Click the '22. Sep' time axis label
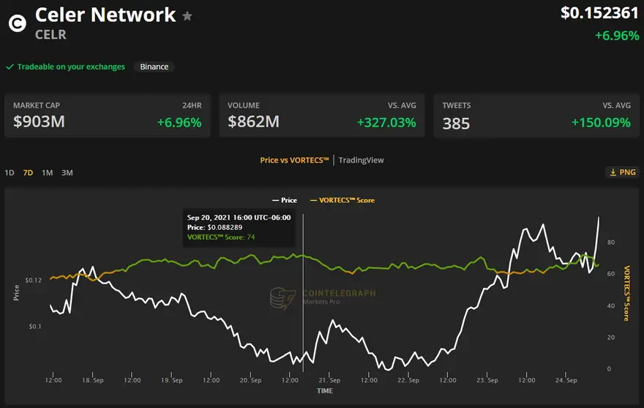The height and width of the screenshot is (408, 644). click(408, 380)
